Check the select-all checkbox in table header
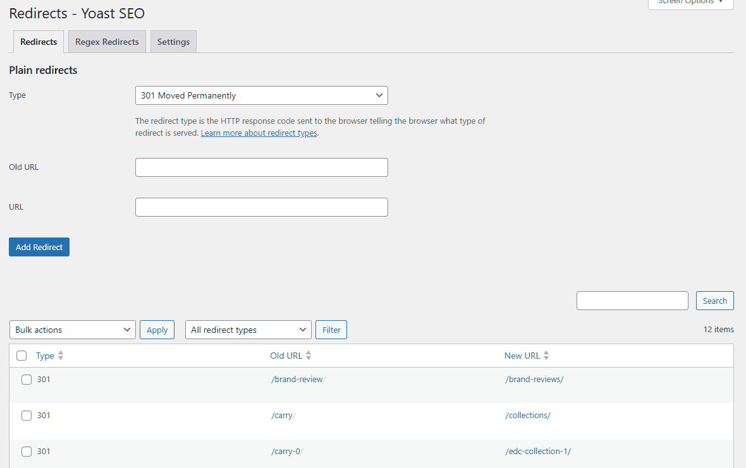The width and height of the screenshot is (746, 468). point(21,356)
